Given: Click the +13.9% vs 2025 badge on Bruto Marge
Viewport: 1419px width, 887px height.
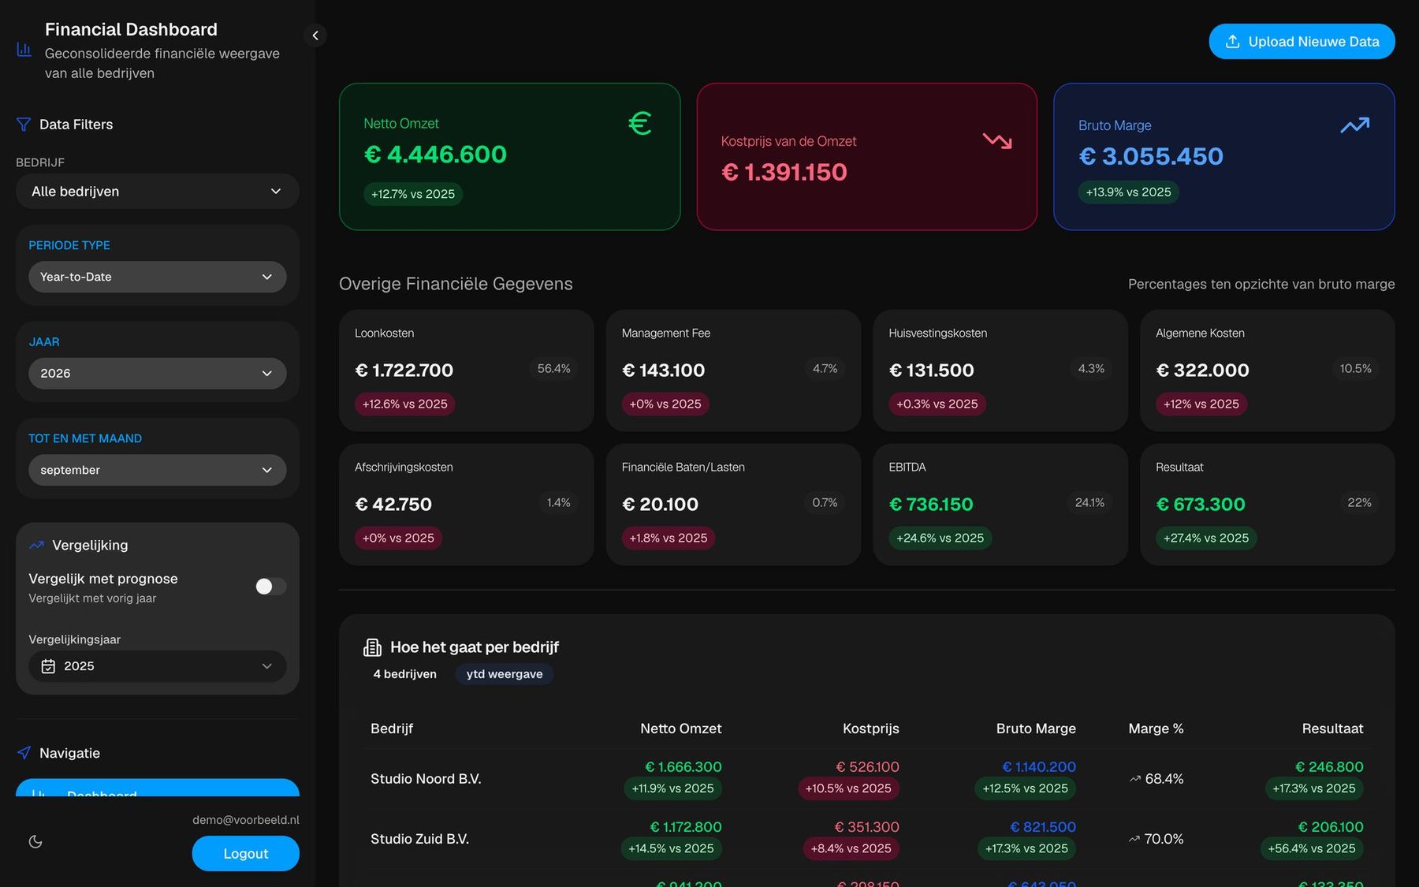Looking at the screenshot, I should coord(1129,192).
